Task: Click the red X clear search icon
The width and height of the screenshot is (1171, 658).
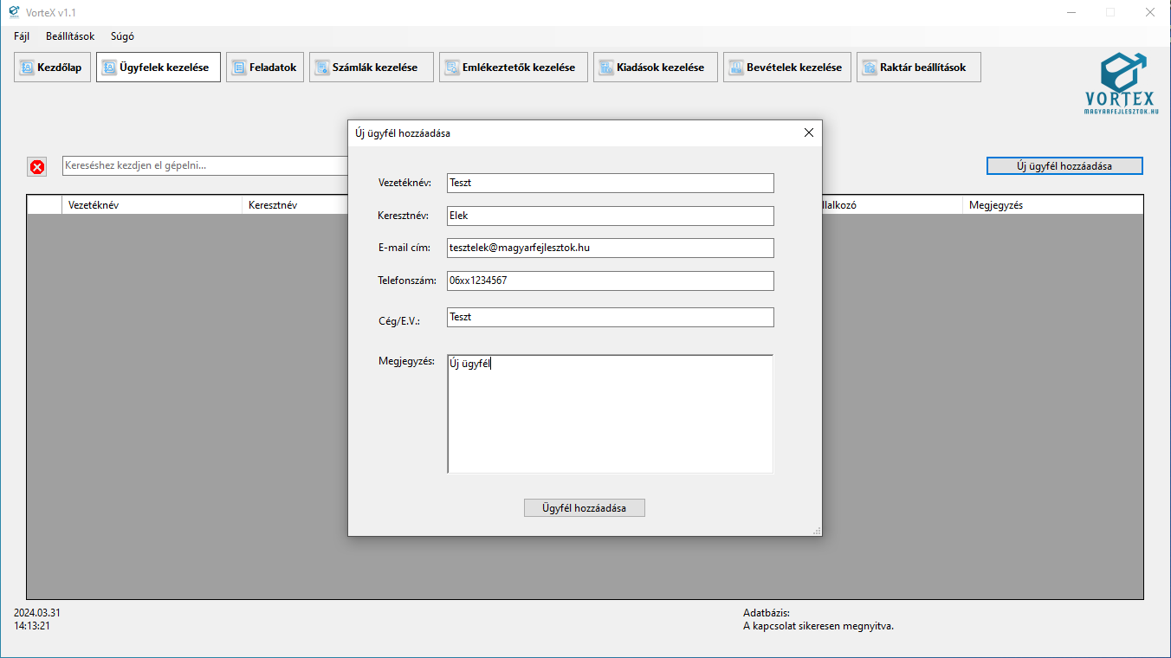Action: tap(37, 167)
